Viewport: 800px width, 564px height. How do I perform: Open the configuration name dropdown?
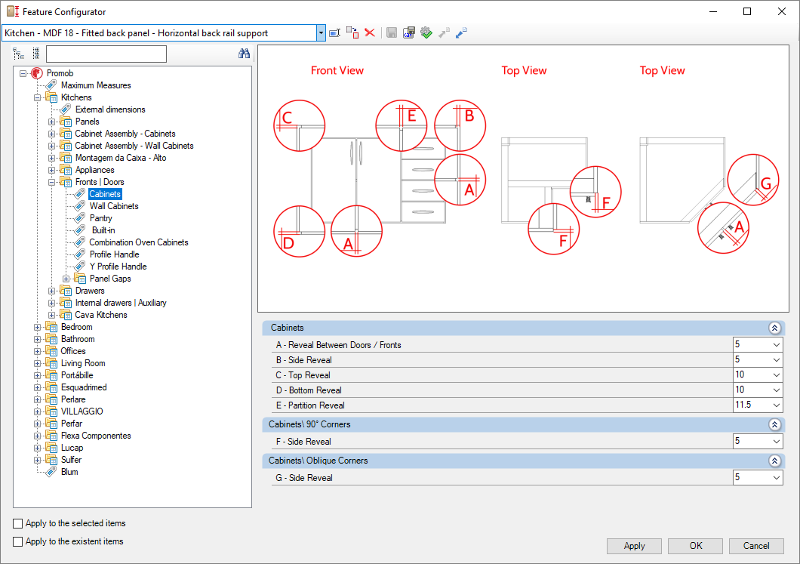[x=321, y=33]
